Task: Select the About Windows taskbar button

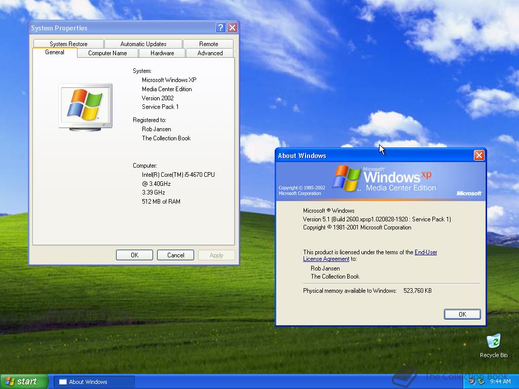Action: tap(94, 382)
